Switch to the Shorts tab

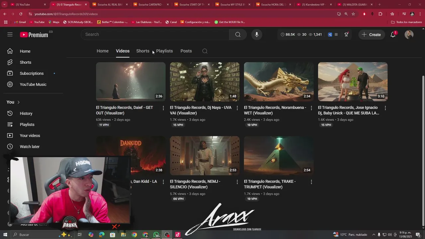(143, 51)
